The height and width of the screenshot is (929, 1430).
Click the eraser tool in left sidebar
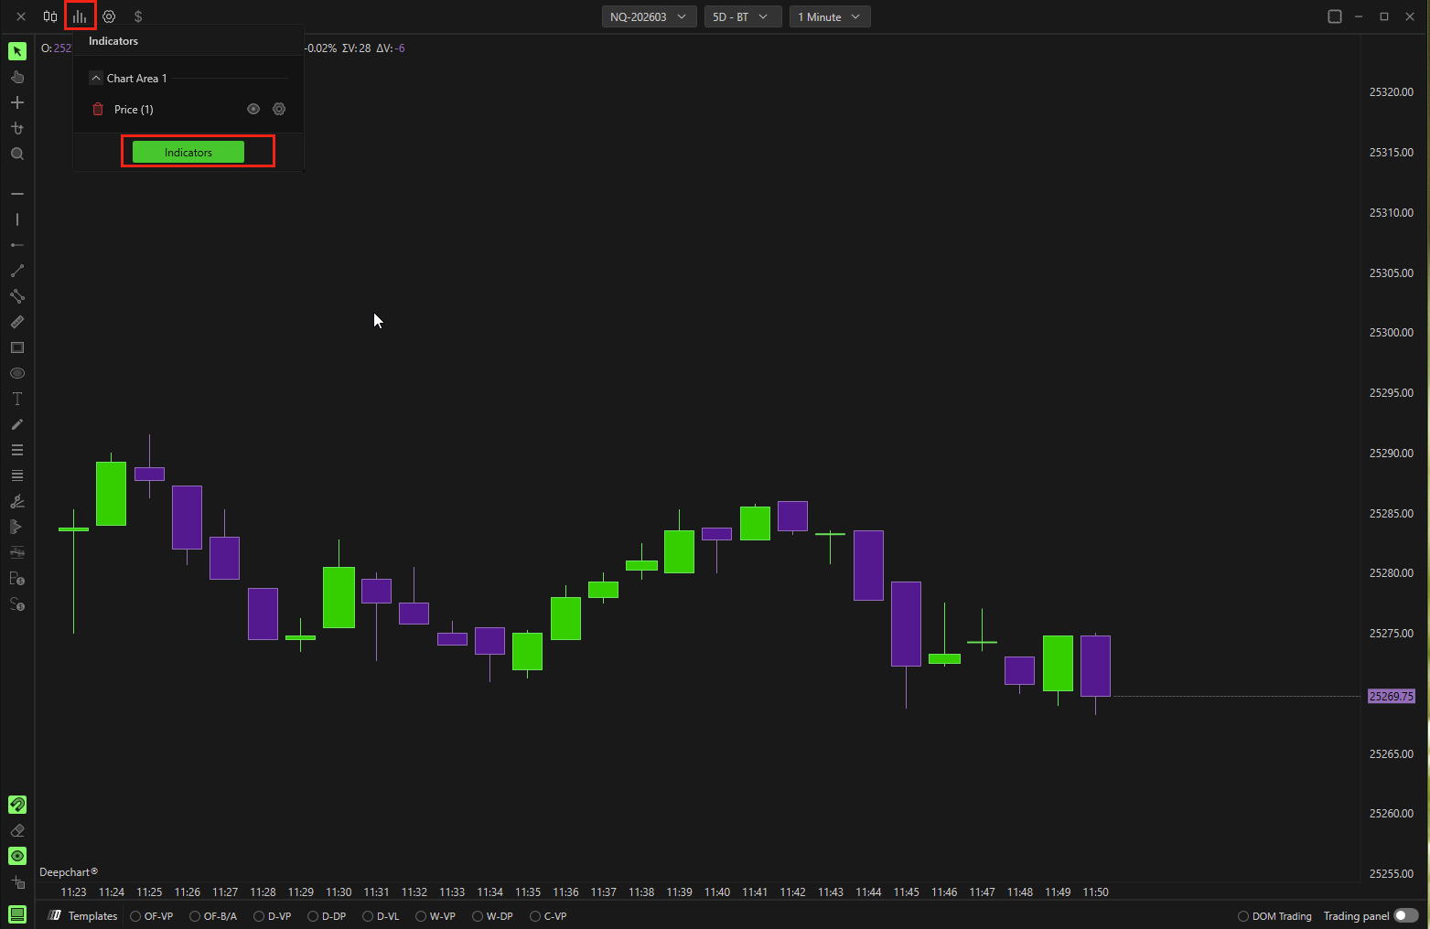click(x=17, y=830)
